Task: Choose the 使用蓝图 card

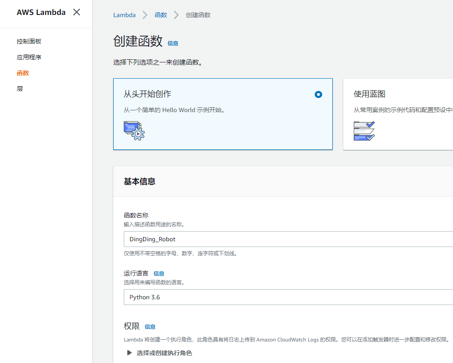Action: click(398, 114)
